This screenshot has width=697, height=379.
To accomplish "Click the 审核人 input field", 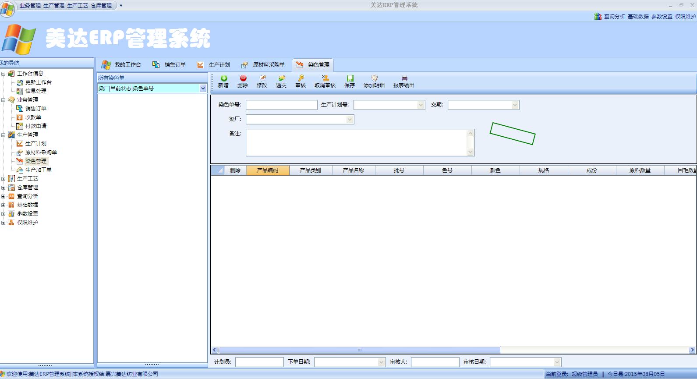I will point(435,362).
